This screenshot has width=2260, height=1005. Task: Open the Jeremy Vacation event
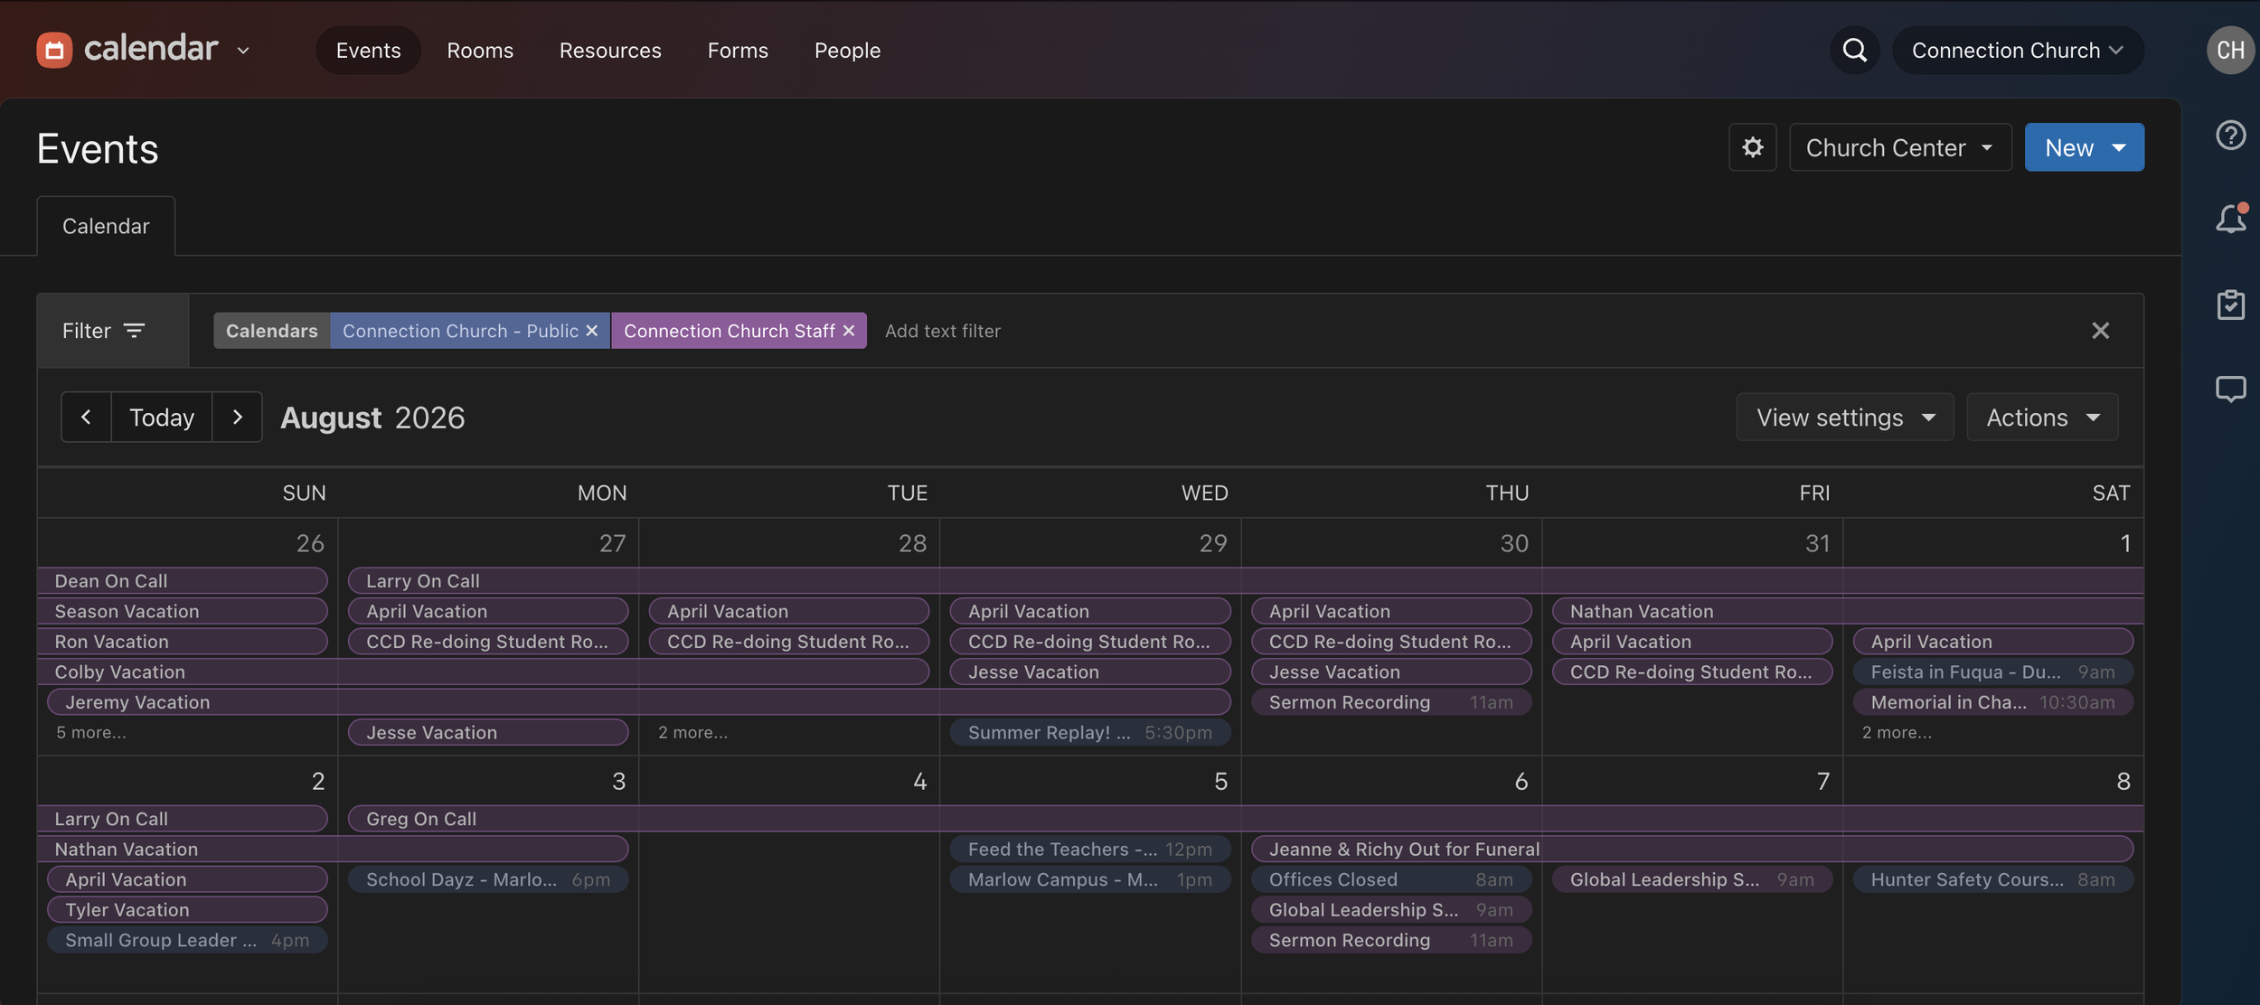click(x=639, y=701)
